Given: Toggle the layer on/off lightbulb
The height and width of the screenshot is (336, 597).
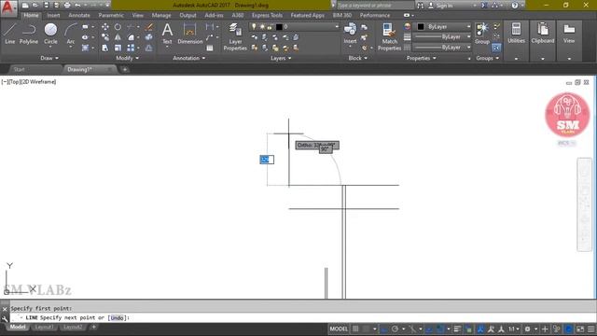Looking at the screenshot, I should pos(254,27).
